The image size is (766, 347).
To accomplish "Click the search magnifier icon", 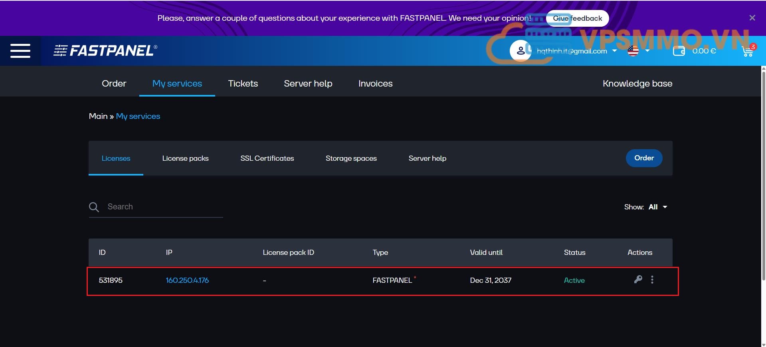I will click(x=94, y=207).
